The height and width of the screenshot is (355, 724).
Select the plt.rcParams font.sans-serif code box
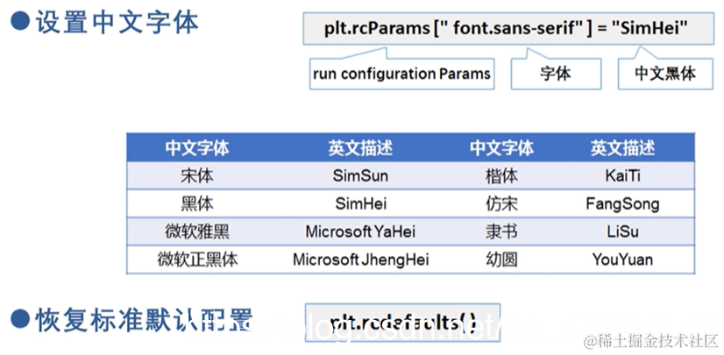tap(508, 29)
